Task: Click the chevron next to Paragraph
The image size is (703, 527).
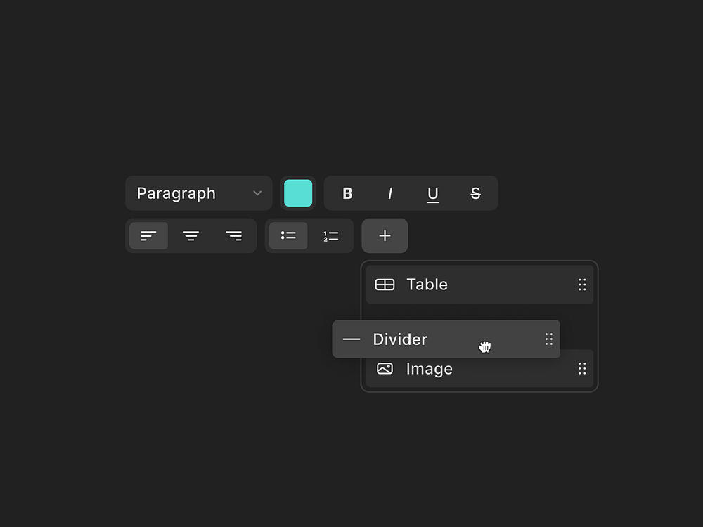Action: [257, 193]
